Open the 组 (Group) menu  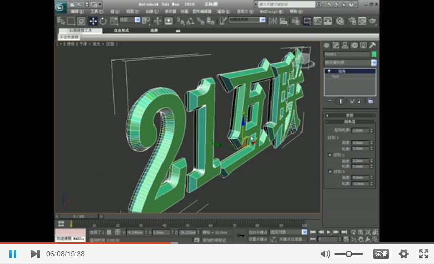pyautogui.click(x=115, y=11)
